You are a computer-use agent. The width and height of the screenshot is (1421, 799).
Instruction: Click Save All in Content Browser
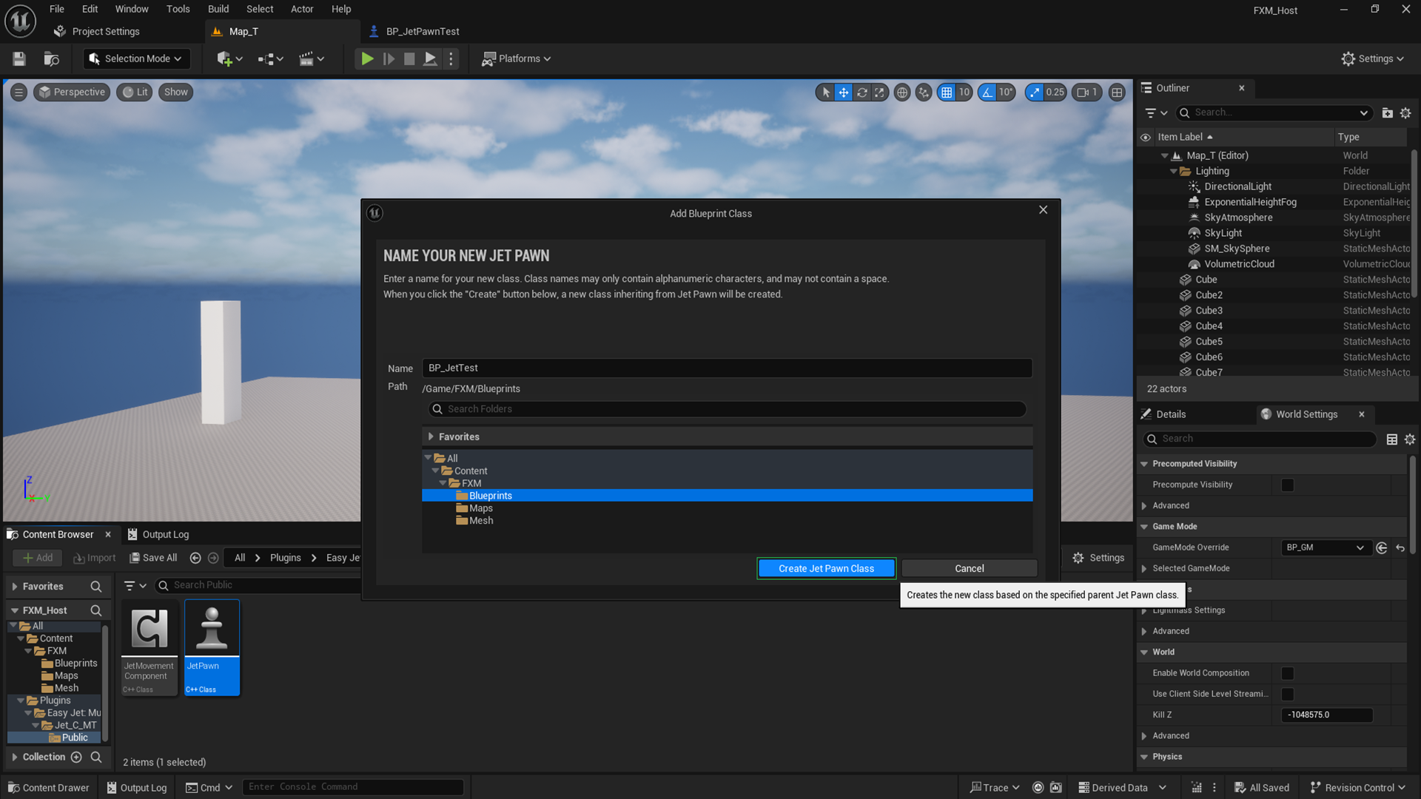coord(153,559)
